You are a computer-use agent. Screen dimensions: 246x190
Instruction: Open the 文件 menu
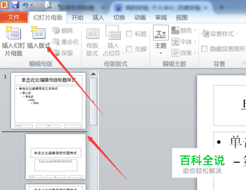[14, 17]
